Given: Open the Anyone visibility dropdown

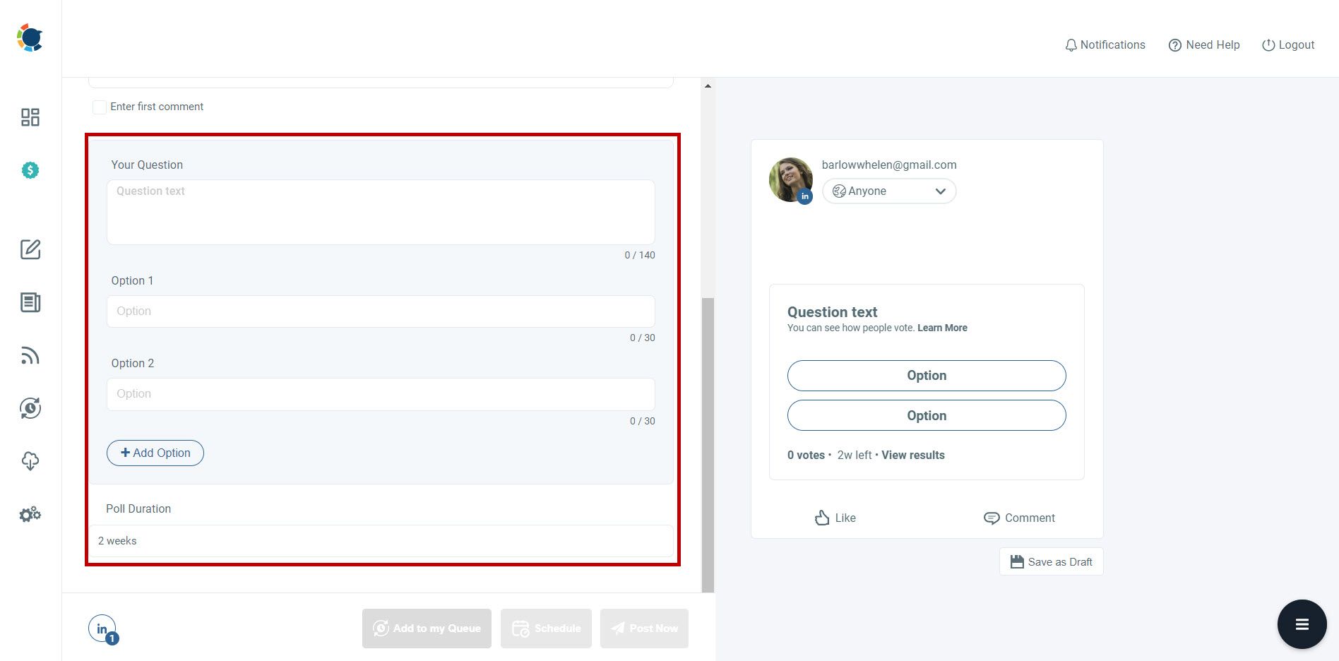Looking at the screenshot, I should point(888,191).
